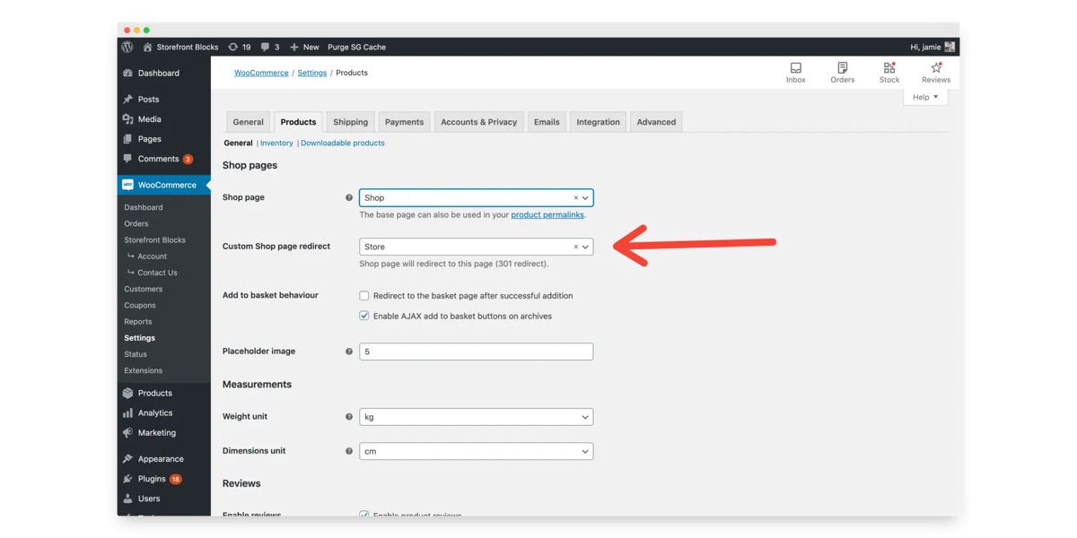Viewport: 1077px width, 538px height.
Task: Click help tooltip icon beside Shop page
Action: pos(349,197)
